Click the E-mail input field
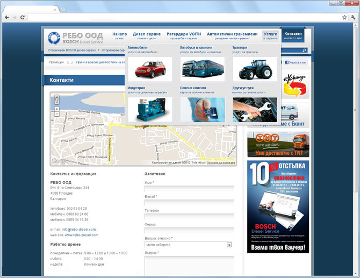The height and width of the screenshot is (278, 360). (x=189, y=203)
